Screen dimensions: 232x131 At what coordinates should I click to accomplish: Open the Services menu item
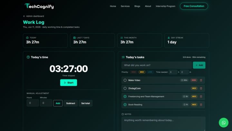pos(125,6)
